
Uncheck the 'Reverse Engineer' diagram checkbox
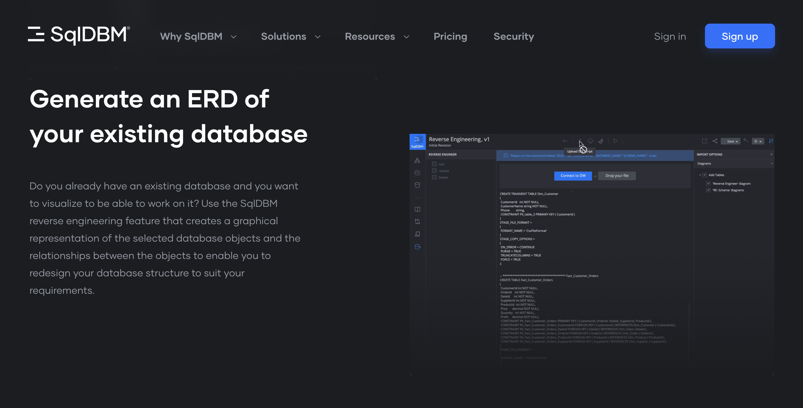click(708, 184)
